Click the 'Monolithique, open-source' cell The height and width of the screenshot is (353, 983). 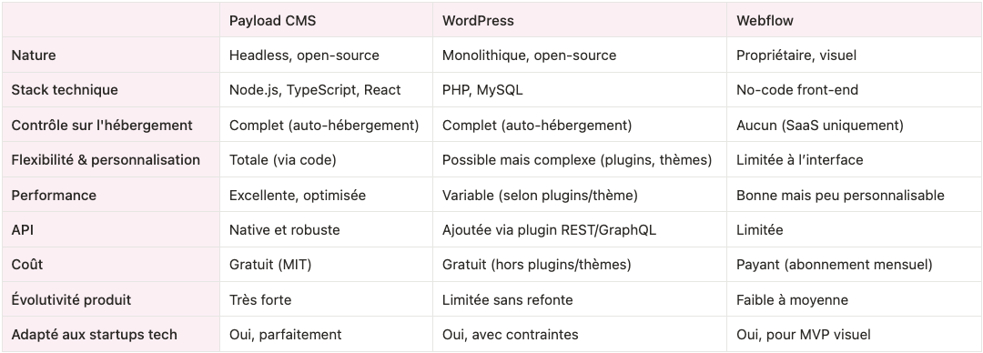coord(580,55)
